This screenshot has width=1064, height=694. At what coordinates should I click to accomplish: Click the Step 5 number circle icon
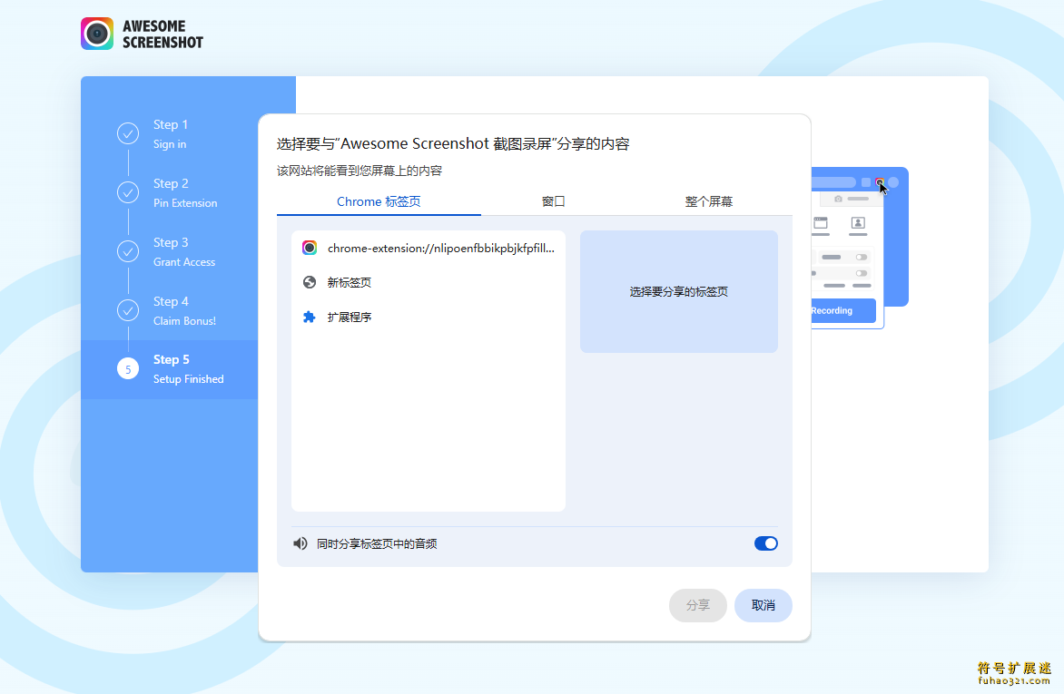coord(128,369)
